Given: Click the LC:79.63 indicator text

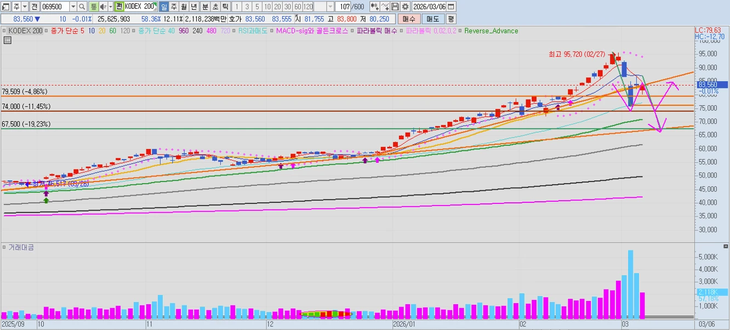Looking at the screenshot, I should [x=708, y=30].
